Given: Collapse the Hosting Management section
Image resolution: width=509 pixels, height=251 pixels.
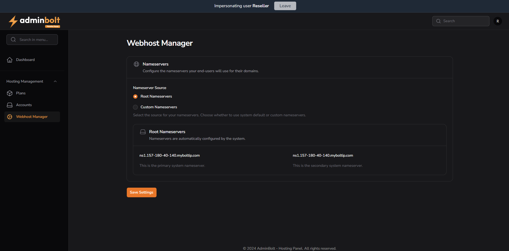Looking at the screenshot, I should point(55,81).
